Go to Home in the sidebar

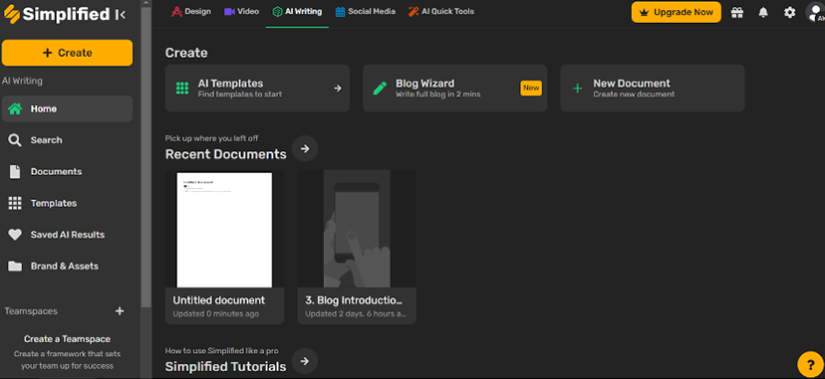click(x=68, y=108)
